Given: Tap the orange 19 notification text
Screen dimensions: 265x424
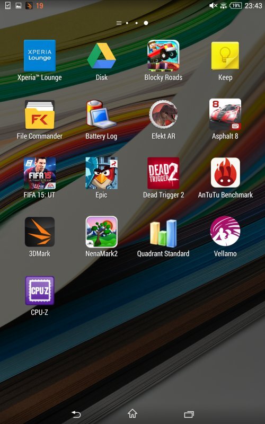Looking at the screenshot, I should [39, 5].
